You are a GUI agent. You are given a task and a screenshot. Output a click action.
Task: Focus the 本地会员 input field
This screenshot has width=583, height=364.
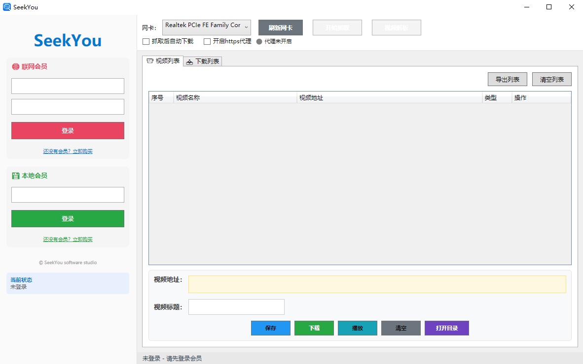click(68, 195)
